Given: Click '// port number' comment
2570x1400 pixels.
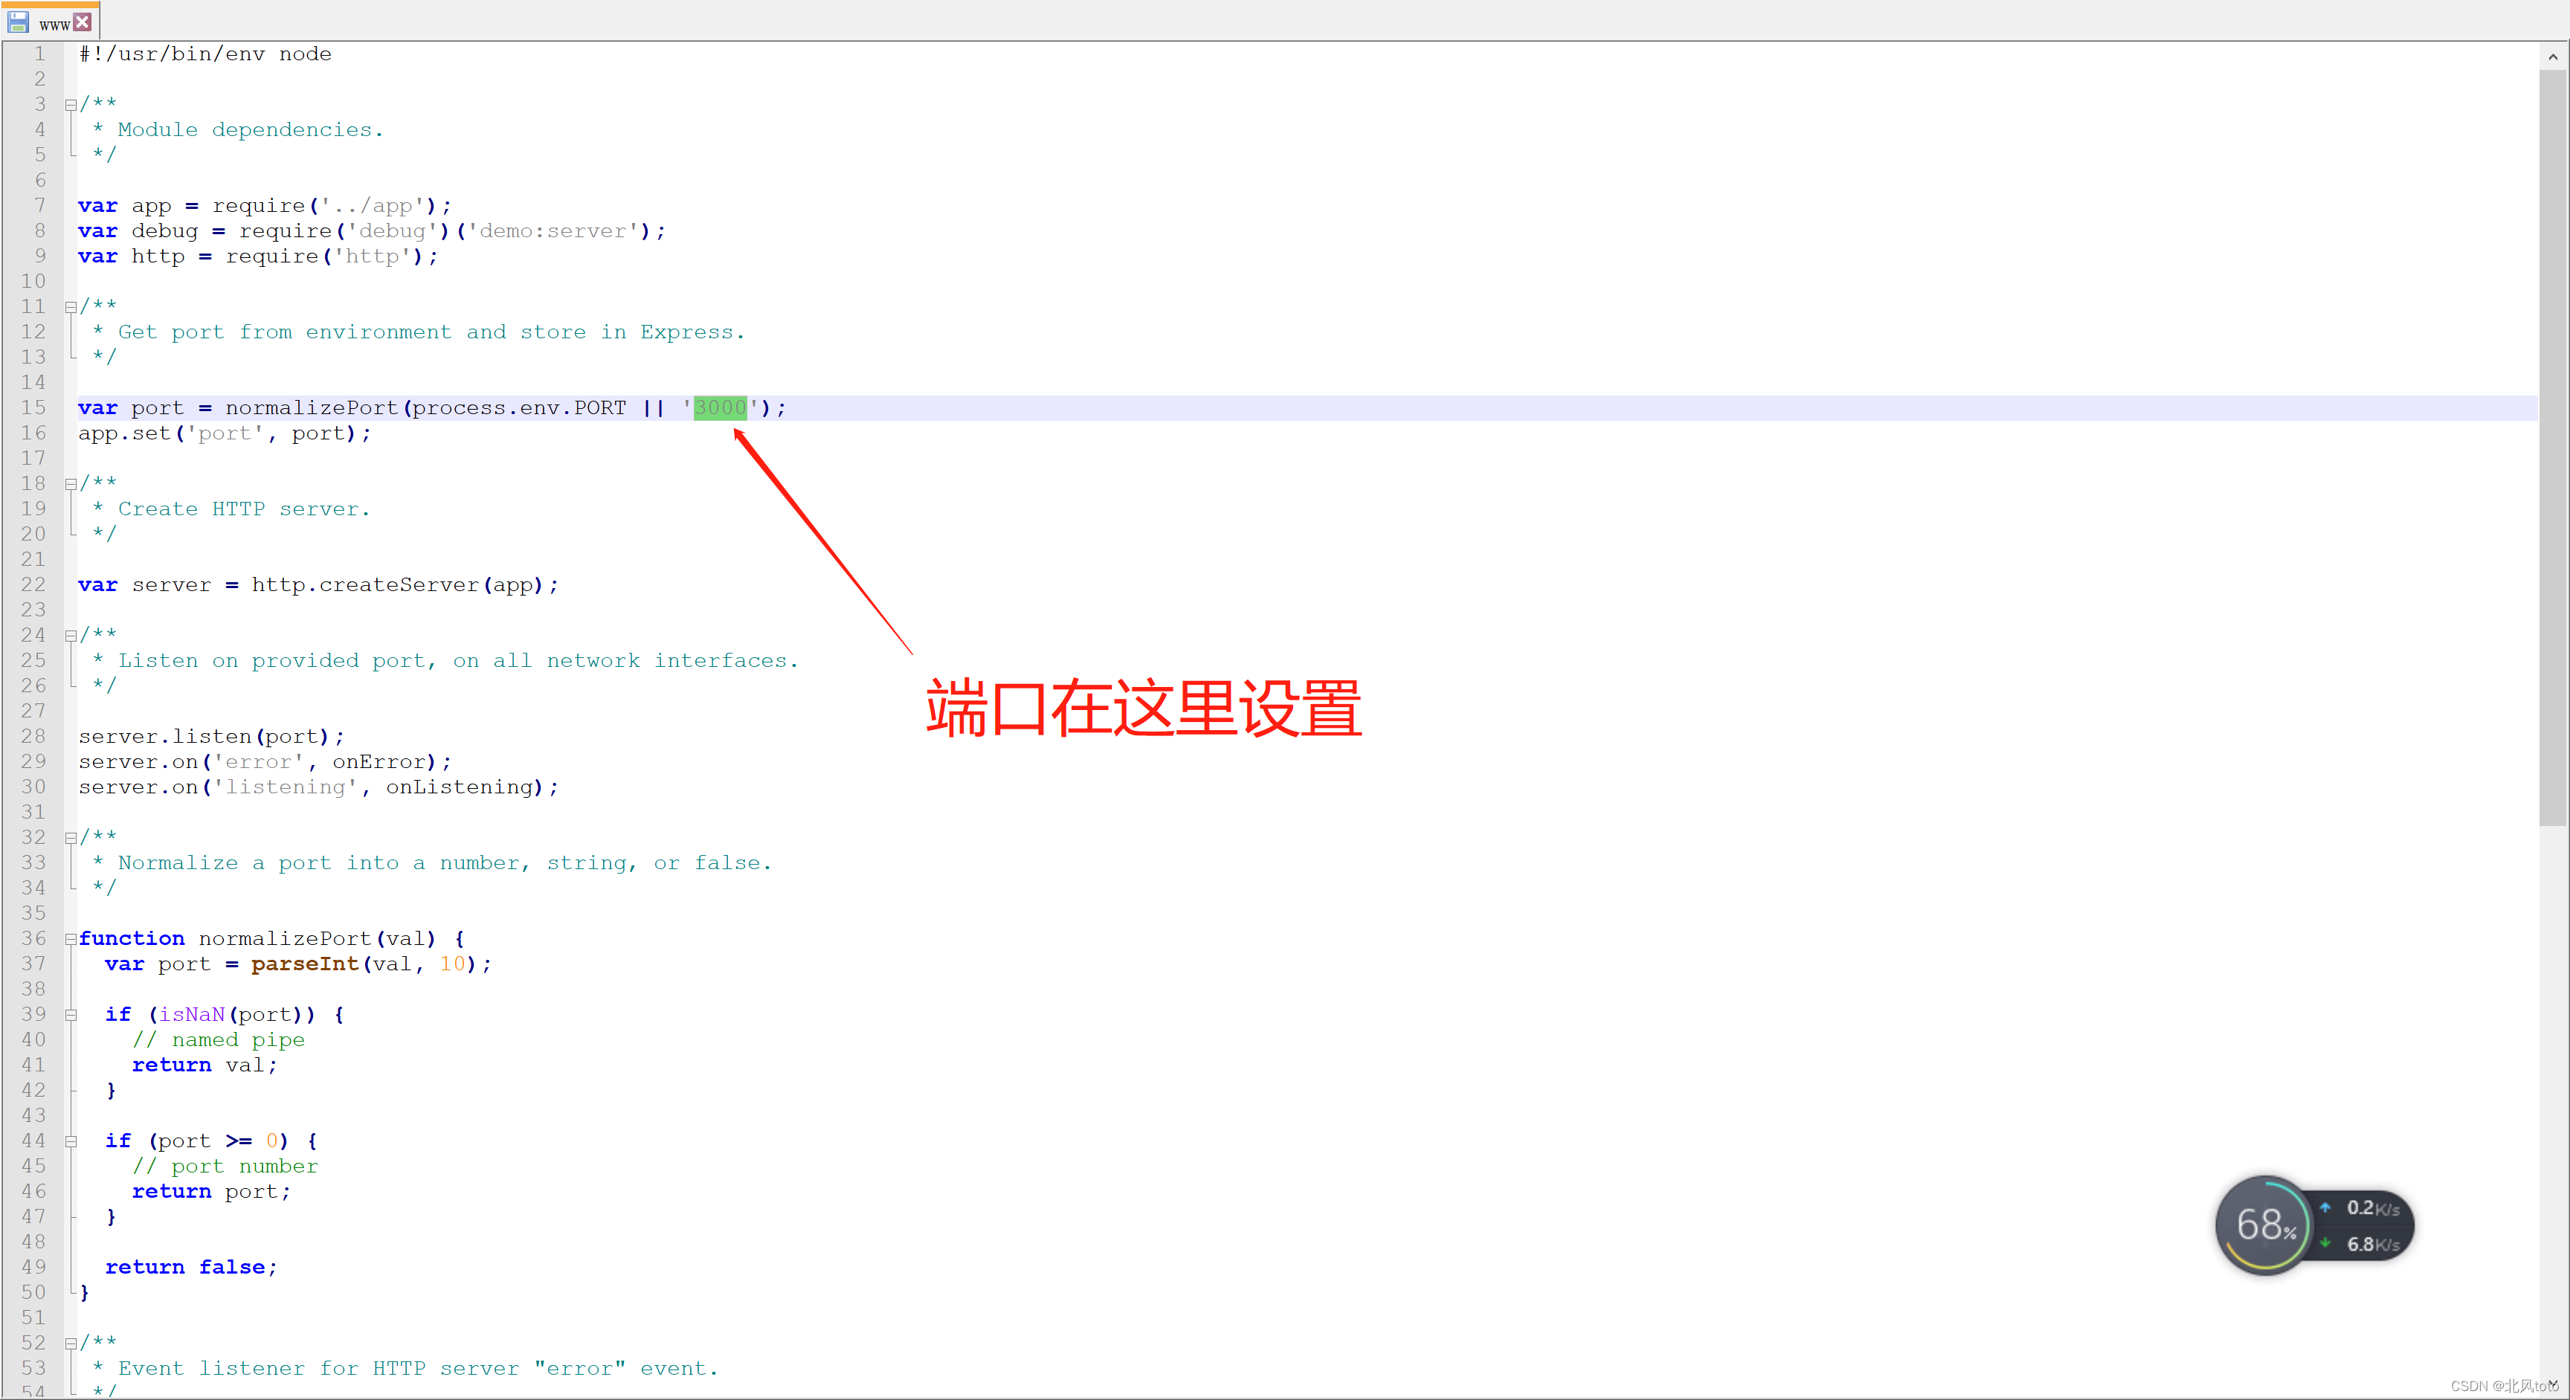Looking at the screenshot, I should click(x=225, y=1167).
